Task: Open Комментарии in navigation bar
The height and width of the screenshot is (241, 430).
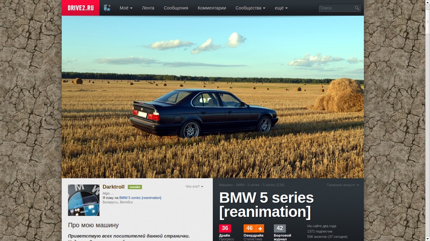Action: 212,8
